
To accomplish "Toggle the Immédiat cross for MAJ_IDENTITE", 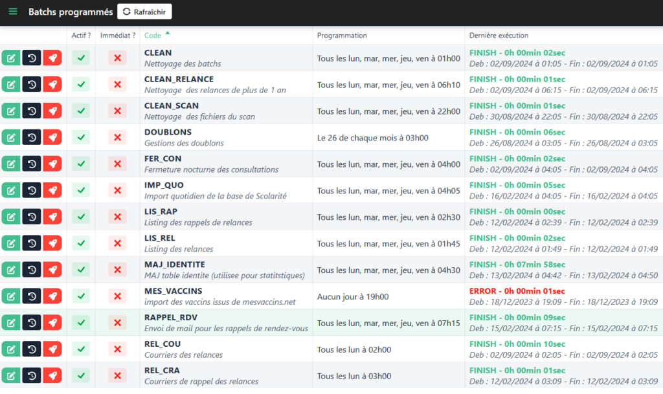I will pyautogui.click(x=117, y=270).
